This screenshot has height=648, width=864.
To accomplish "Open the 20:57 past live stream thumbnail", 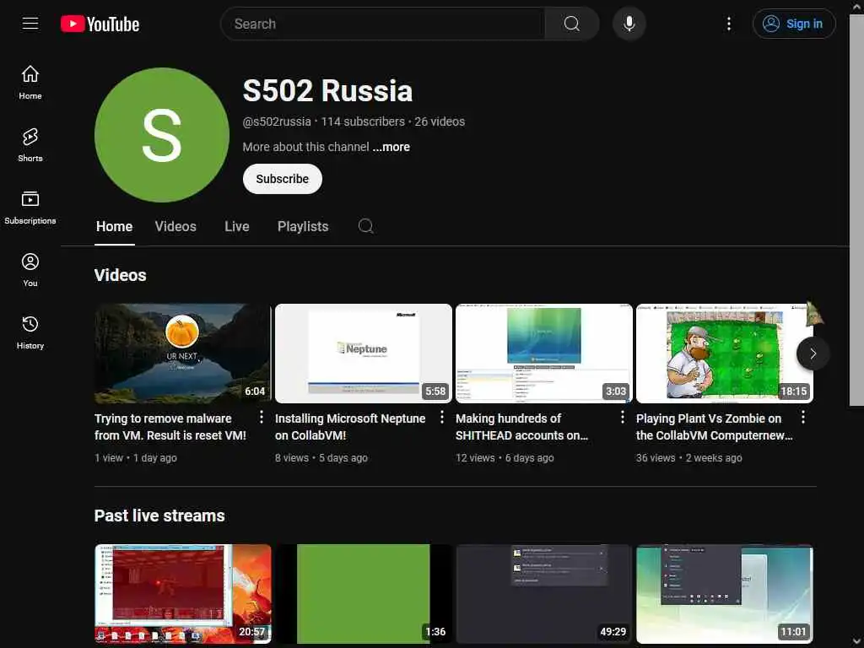I will click(183, 594).
